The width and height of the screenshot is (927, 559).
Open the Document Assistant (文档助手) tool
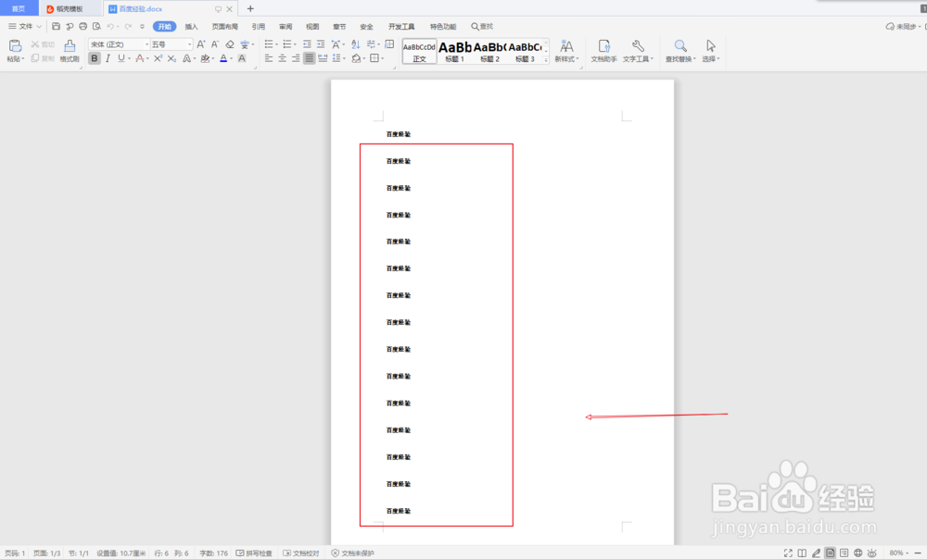603,51
